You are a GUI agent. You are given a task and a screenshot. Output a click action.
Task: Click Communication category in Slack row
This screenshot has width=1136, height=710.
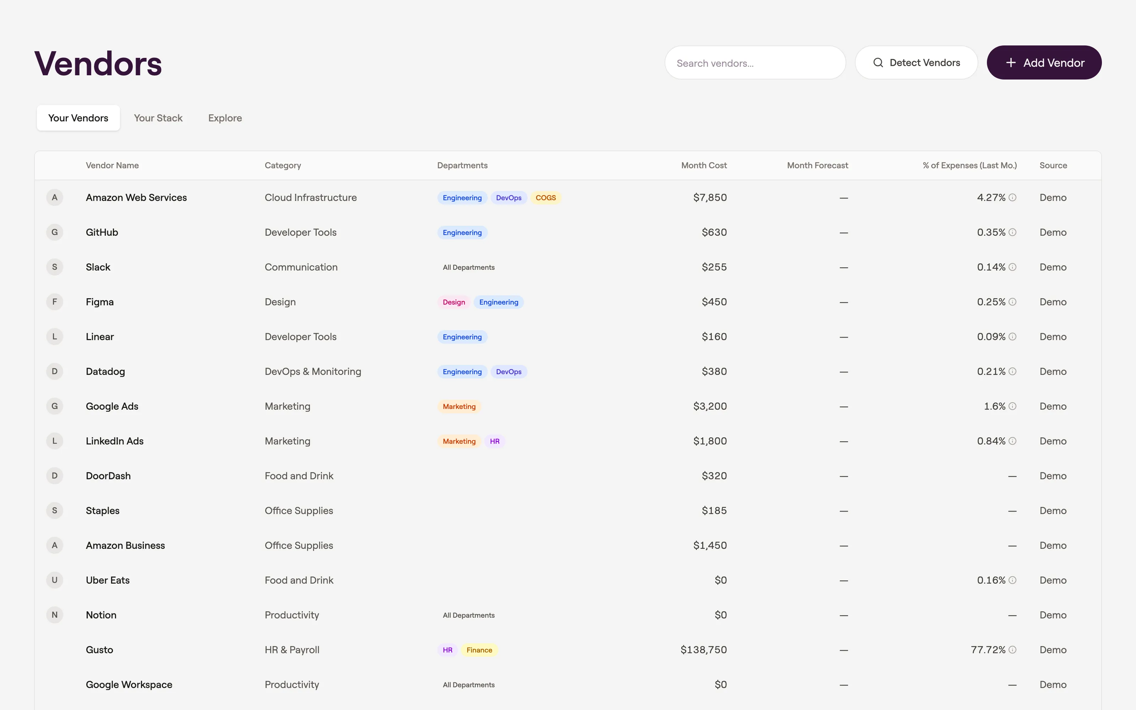tap(301, 267)
